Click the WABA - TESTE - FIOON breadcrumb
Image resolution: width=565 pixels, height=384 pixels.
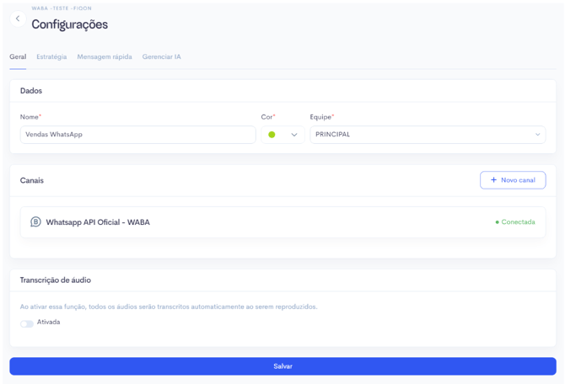click(x=62, y=8)
